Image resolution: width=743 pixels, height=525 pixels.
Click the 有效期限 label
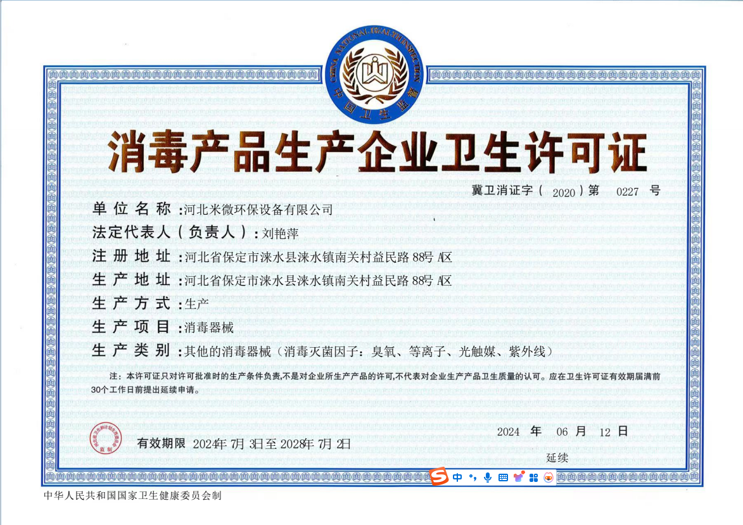tap(161, 443)
